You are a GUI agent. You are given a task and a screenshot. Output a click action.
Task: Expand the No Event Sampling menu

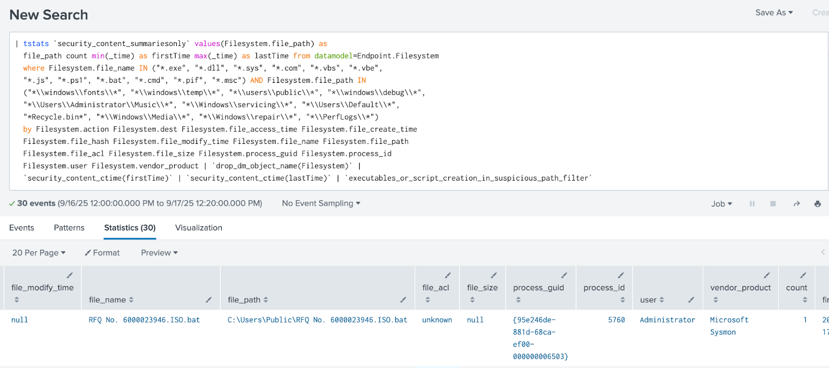(321, 203)
